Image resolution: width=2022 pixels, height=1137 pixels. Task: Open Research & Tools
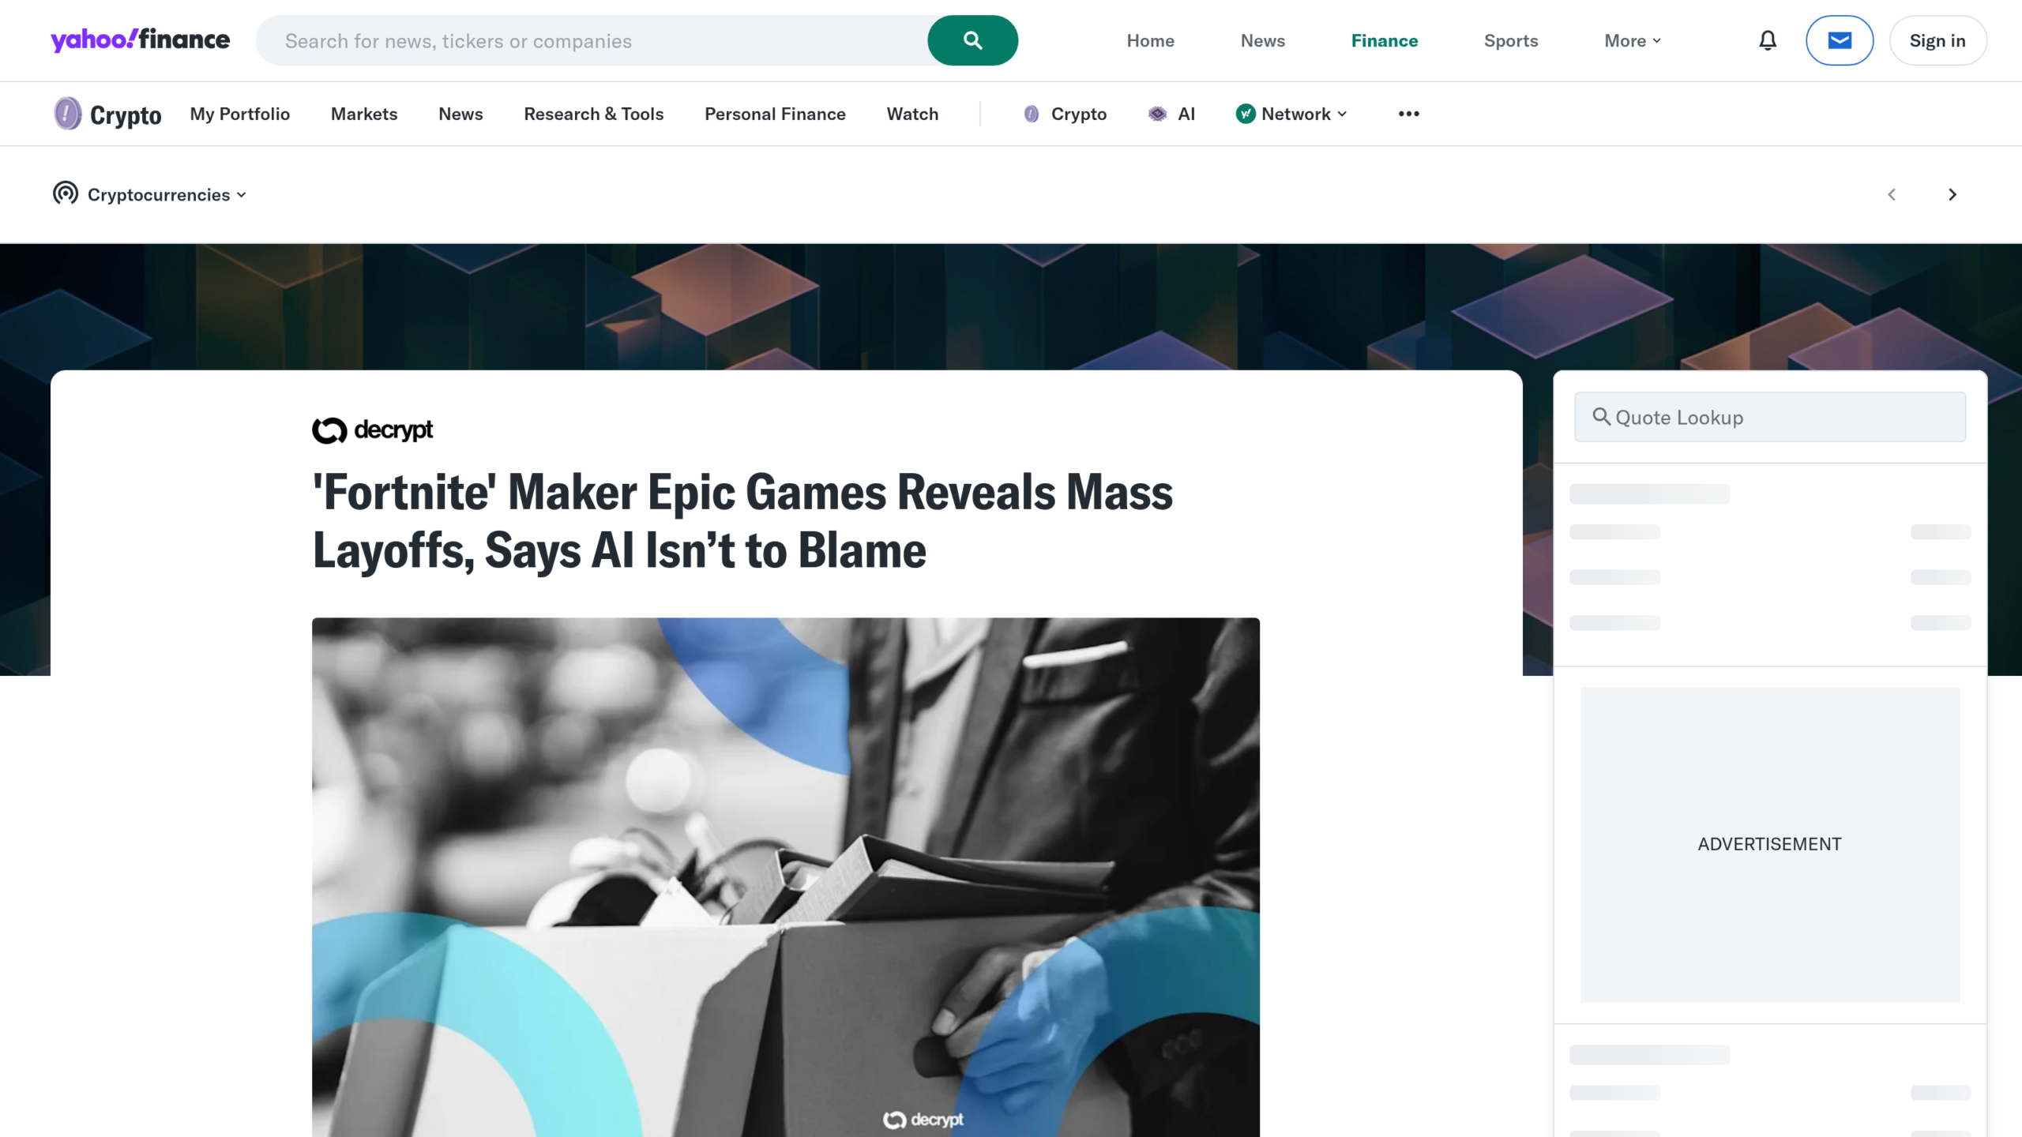pos(594,114)
